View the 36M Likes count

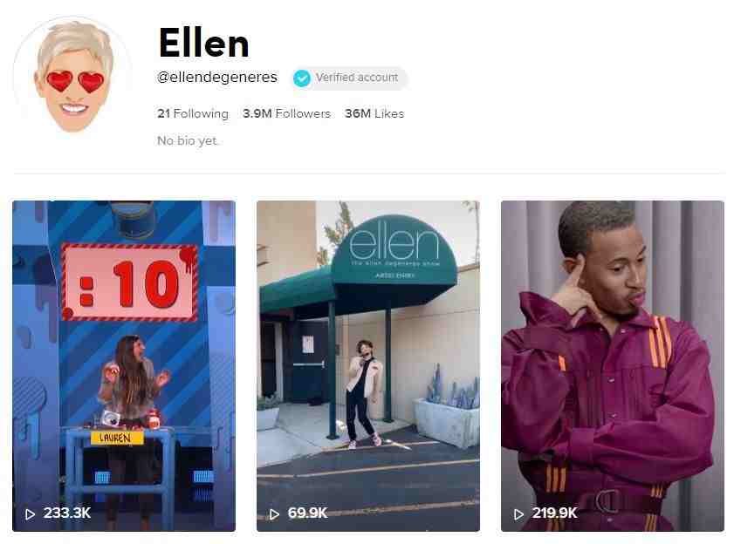click(x=374, y=113)
